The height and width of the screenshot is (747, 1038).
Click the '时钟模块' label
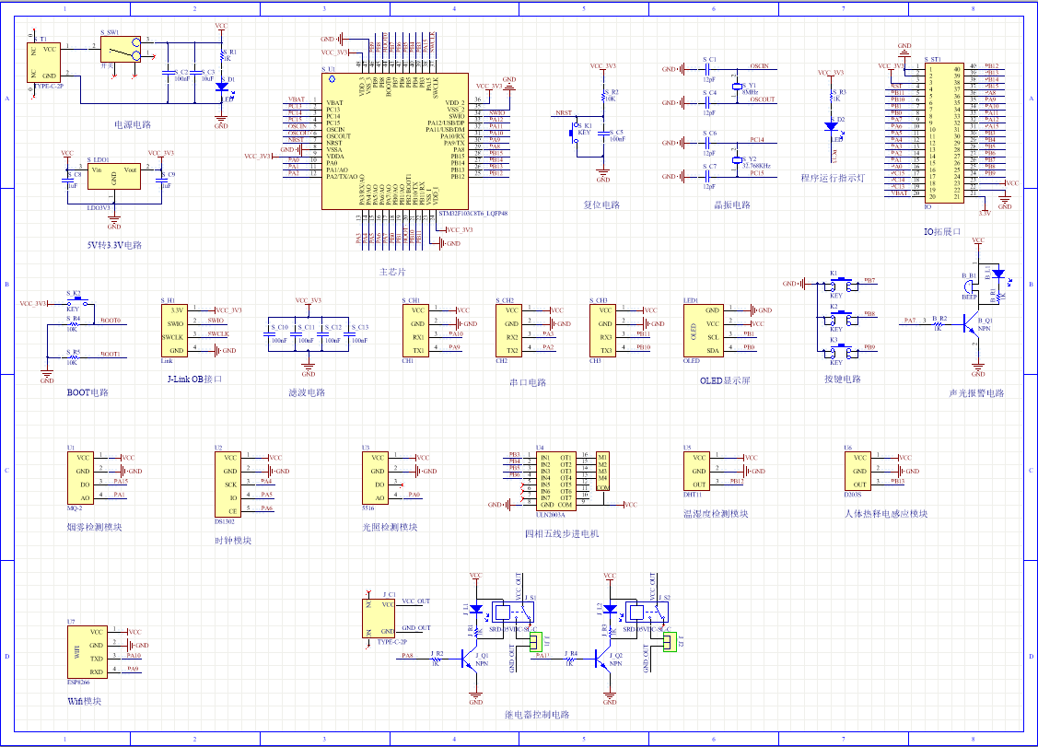click(233, 541)
